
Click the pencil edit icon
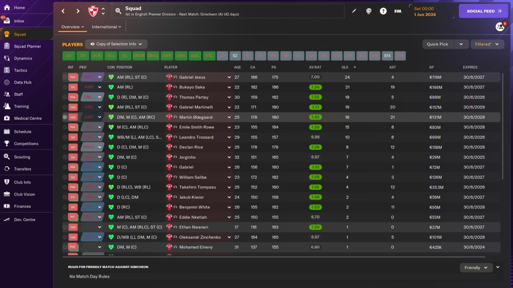click(x=354, y=11)
